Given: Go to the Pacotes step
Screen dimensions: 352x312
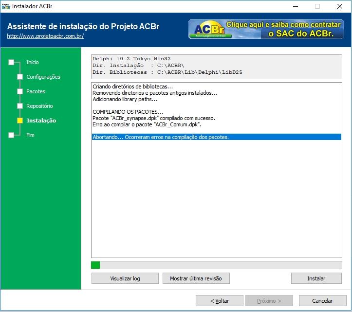Looking at the screenshot, I should pyautogui.click(x=36, y=91).
